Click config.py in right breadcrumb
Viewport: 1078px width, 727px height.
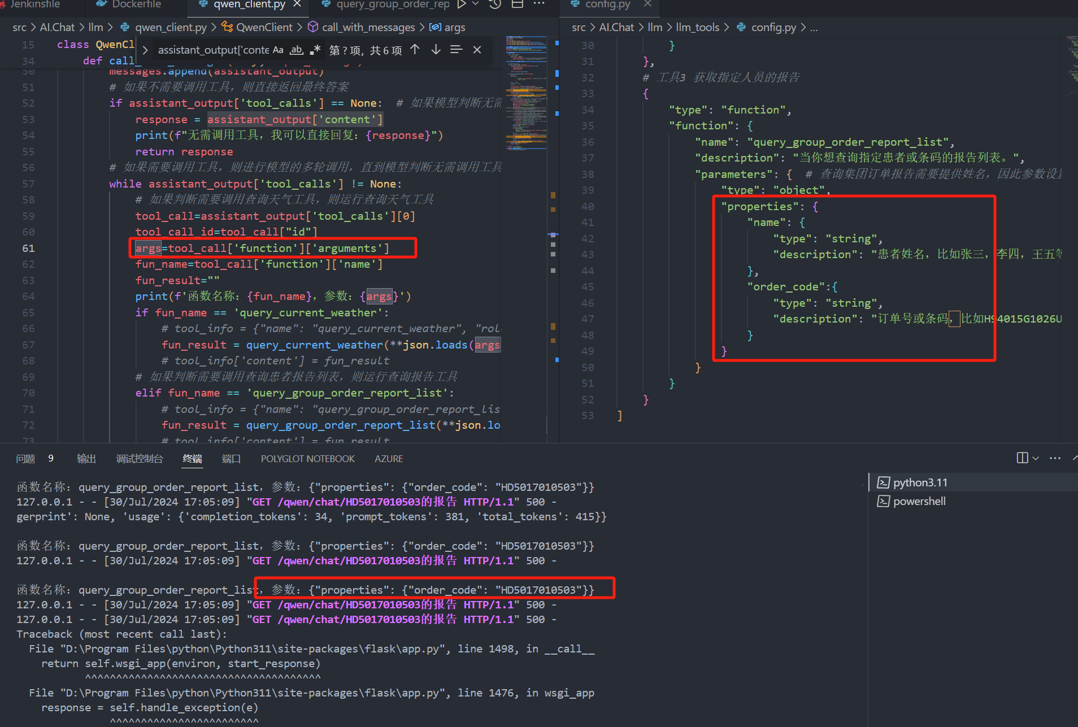767,27
